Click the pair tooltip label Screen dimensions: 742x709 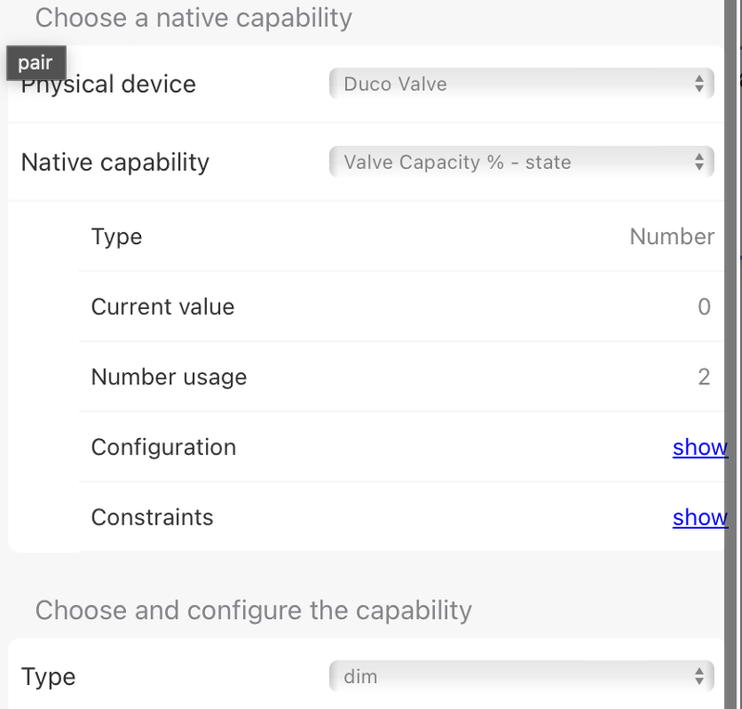point(35,63)
